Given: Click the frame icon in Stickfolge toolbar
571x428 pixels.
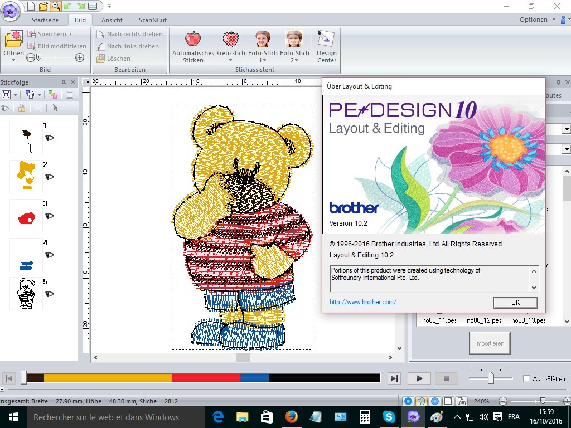Looking at the screenshot, I should pos(69,95).
